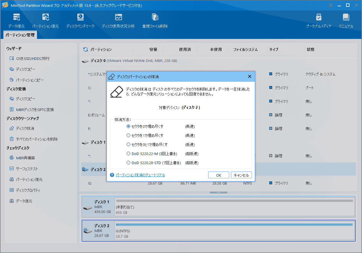The height and width of the screenshot is (253, 362).
Task: Select the ディスク 0 row in list
Action: 218,61
